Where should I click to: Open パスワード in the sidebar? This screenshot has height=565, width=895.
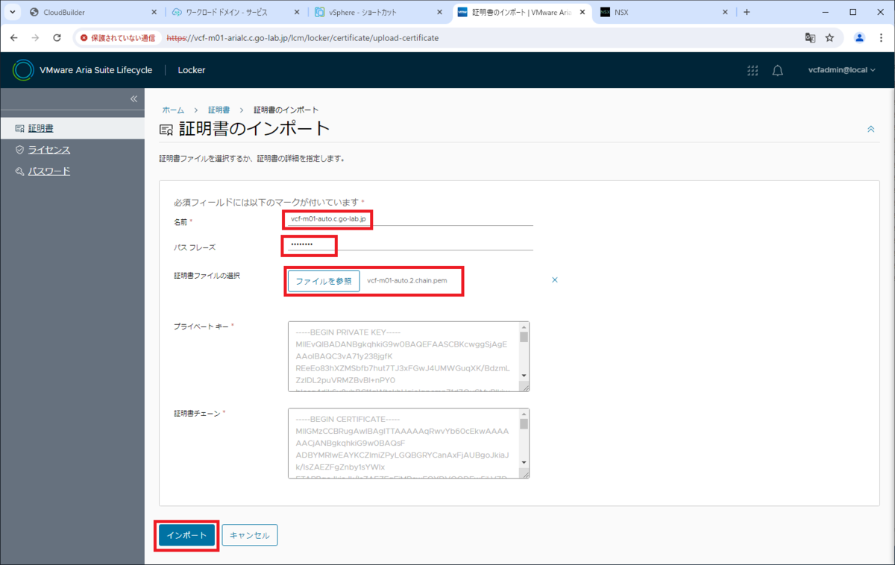[x=49, y=171]
